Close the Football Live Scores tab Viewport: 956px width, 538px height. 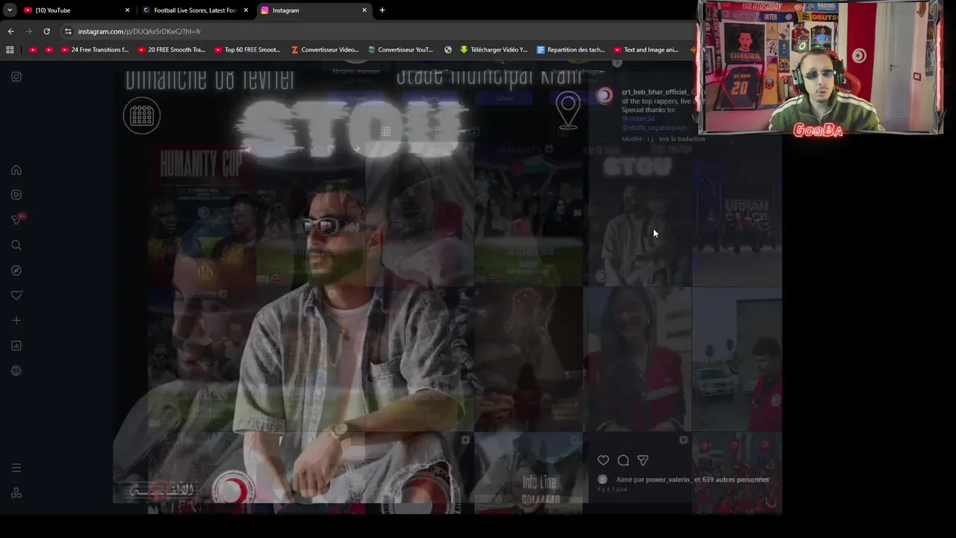246,10
